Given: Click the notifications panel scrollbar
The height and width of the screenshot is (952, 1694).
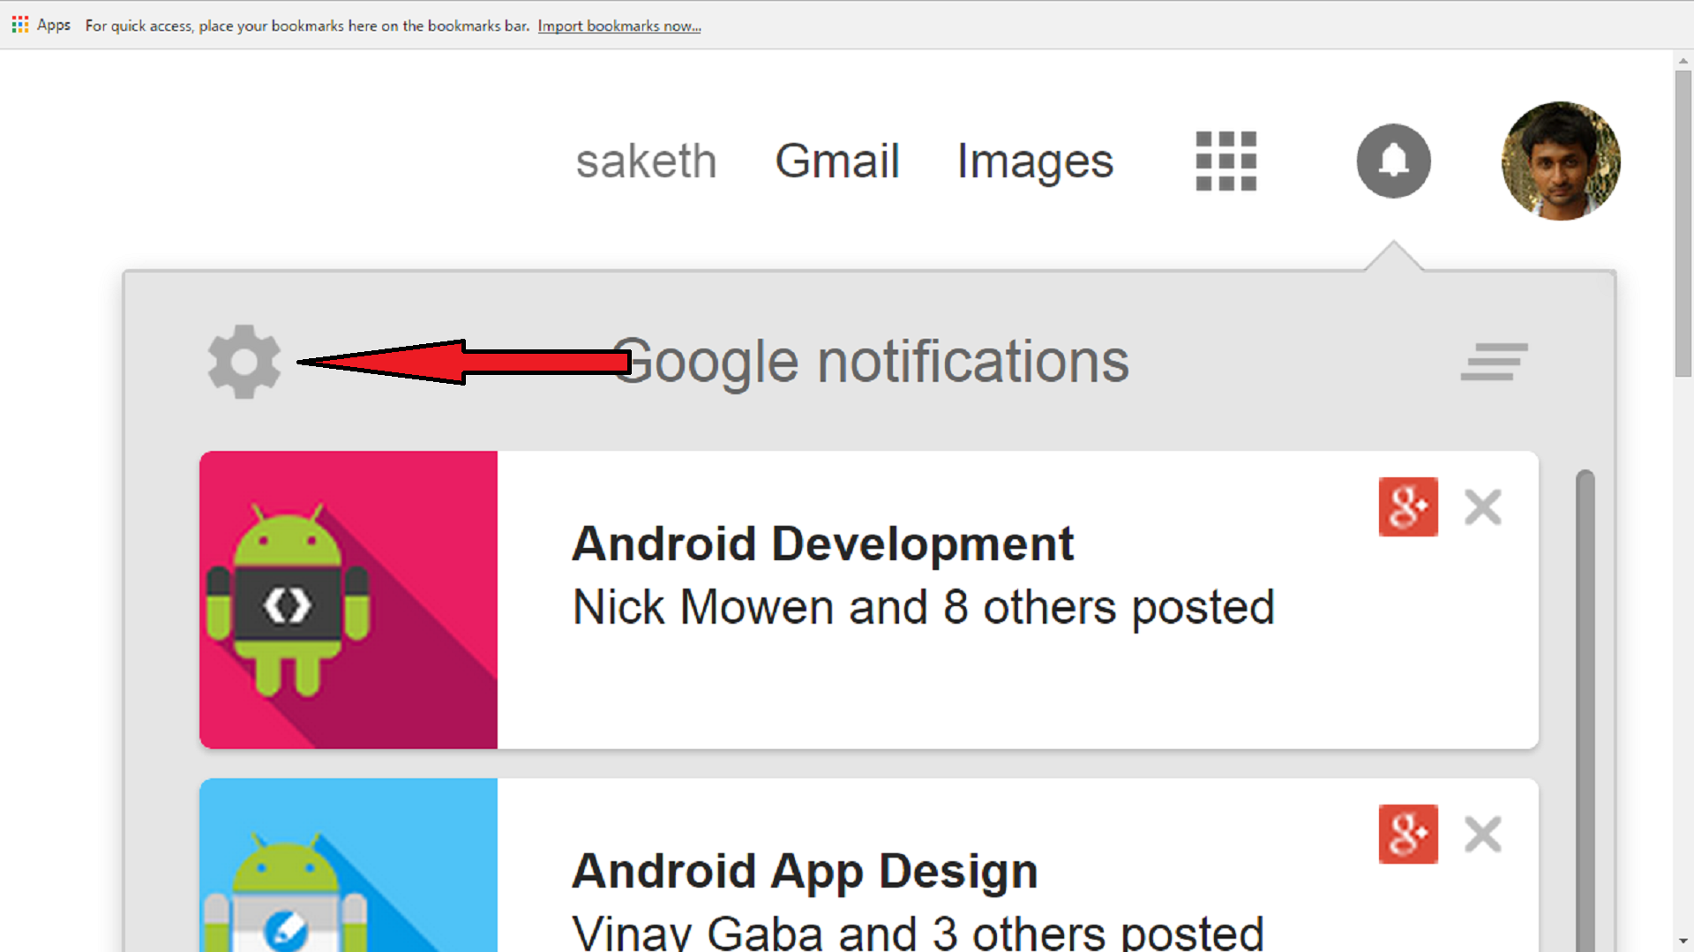Looking at the screenshot, I should point(1585,710).
